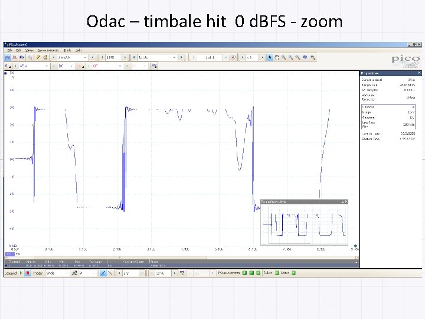
Task: Select the zoom window magnifier tool
Action: click(284, 57)
